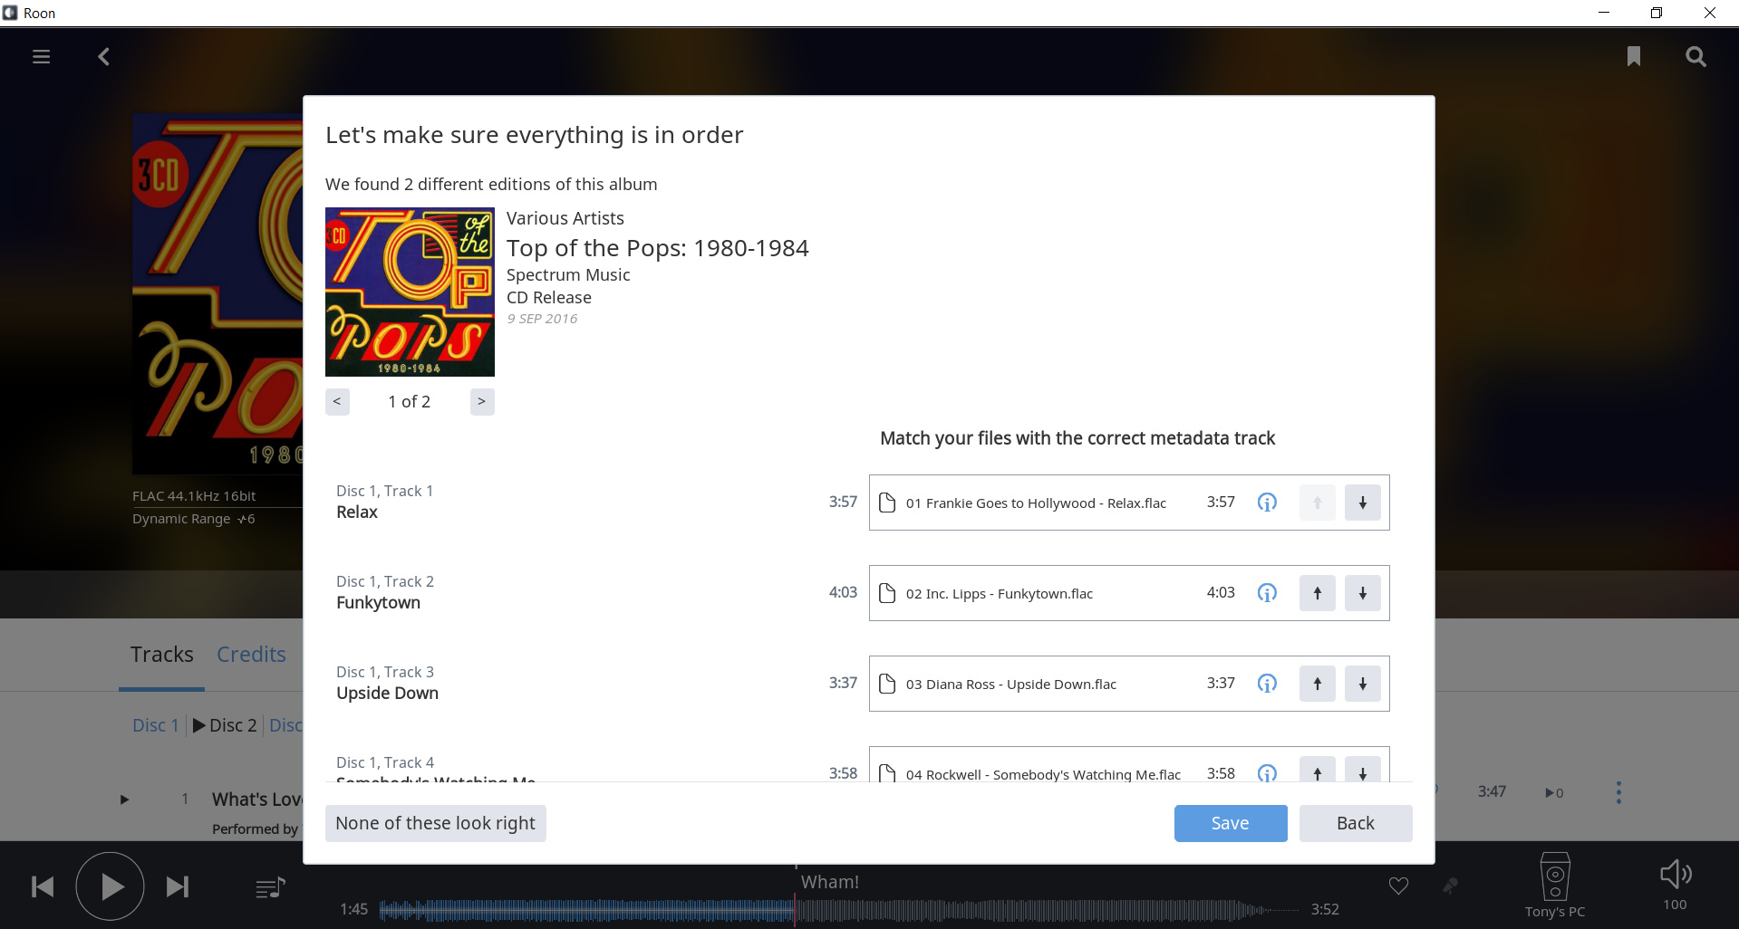Click the Dynamic Range info
The width and height of the screenshot is (1739, 929).
[x=193, y=519]
